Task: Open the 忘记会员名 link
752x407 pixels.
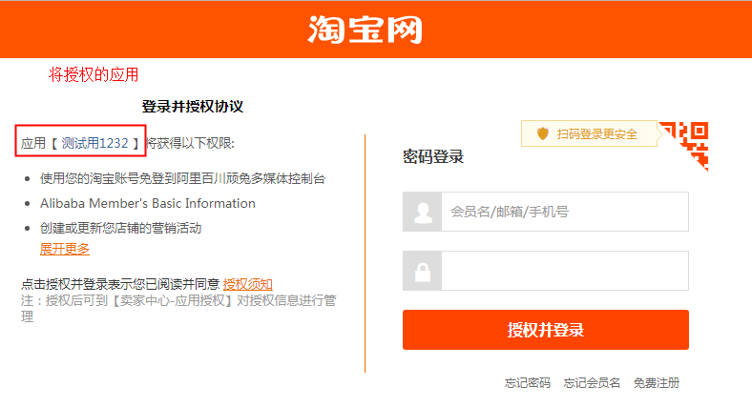Action: click(x=592, y=383)
